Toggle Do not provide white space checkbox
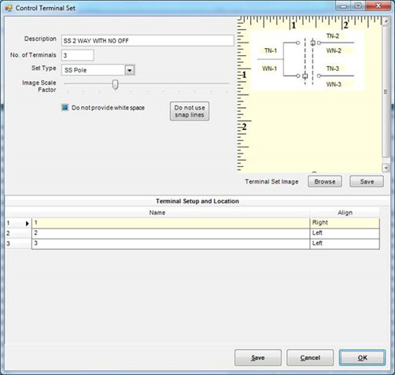Screen dimensions: 395x375 tap(65, 107)
